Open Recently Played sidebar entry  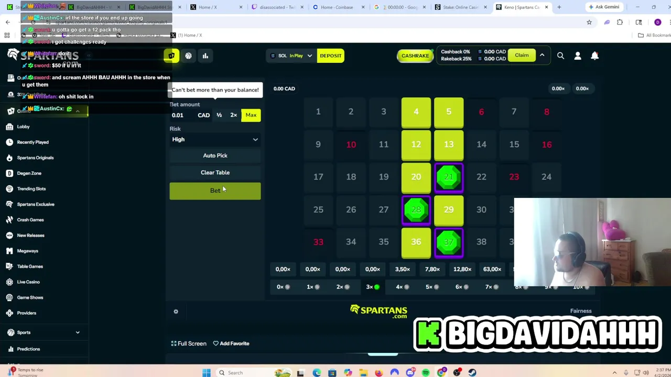click(33, 142)
